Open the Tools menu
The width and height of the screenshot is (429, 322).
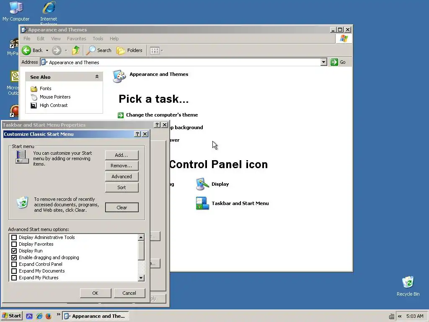click(x=98, y=39)
